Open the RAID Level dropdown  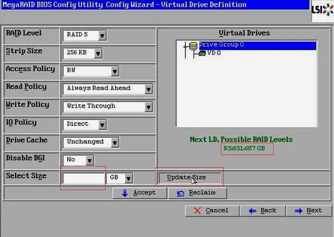[102, 36]
